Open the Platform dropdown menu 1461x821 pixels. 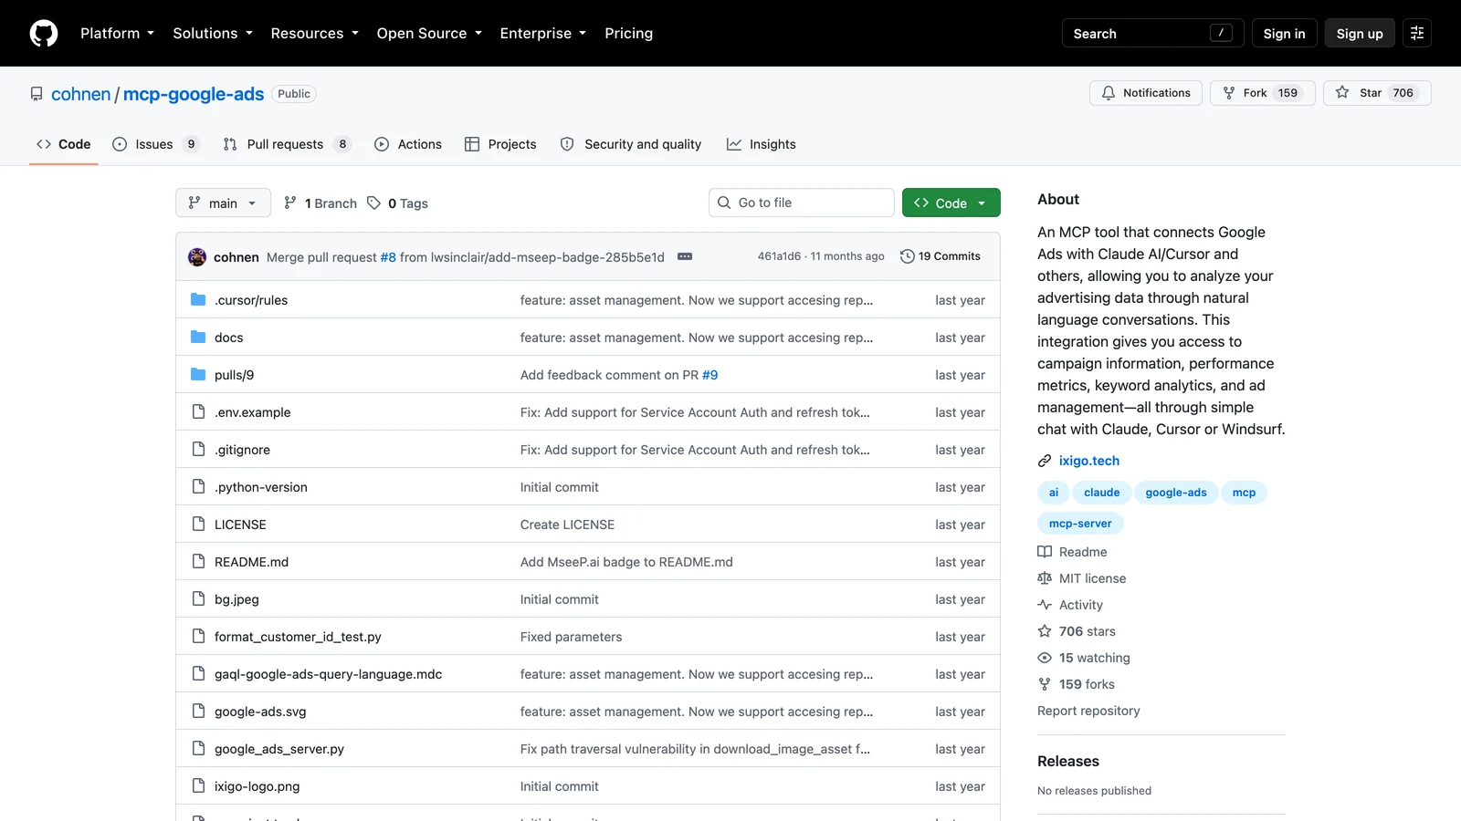(117, 33)
